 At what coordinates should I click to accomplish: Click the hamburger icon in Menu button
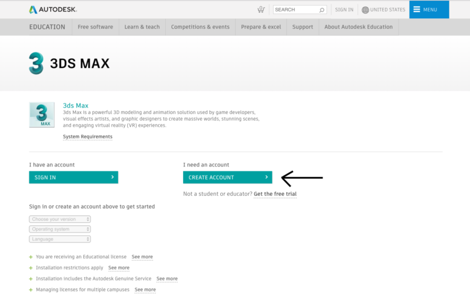(417, 9)
